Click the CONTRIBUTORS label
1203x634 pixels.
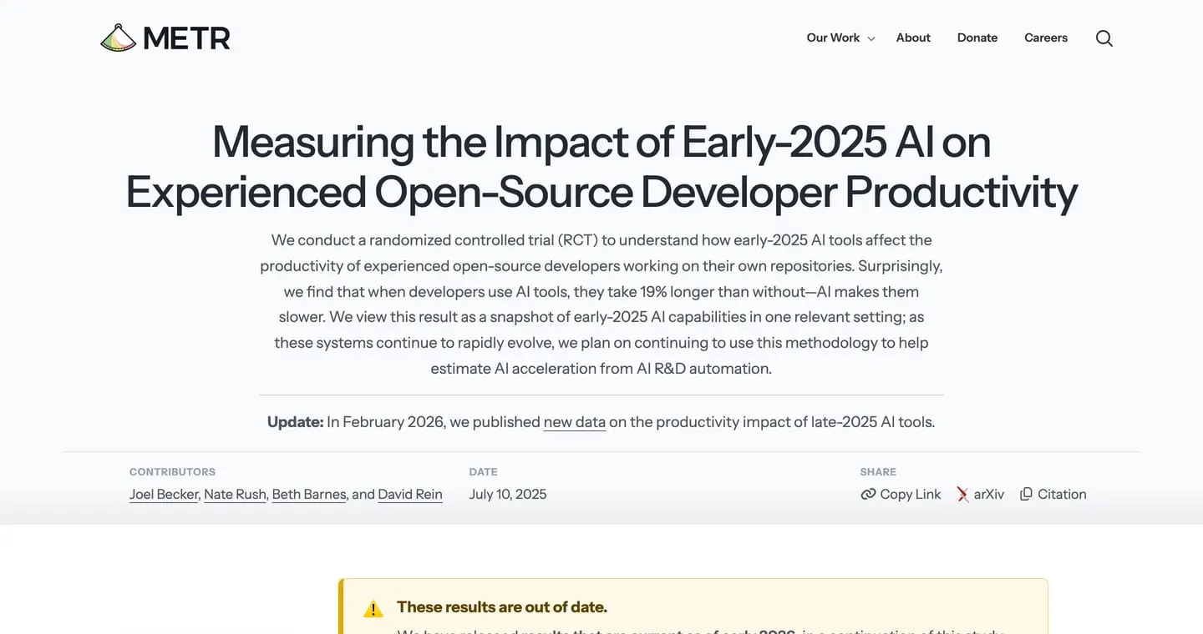tap(172, 471)
